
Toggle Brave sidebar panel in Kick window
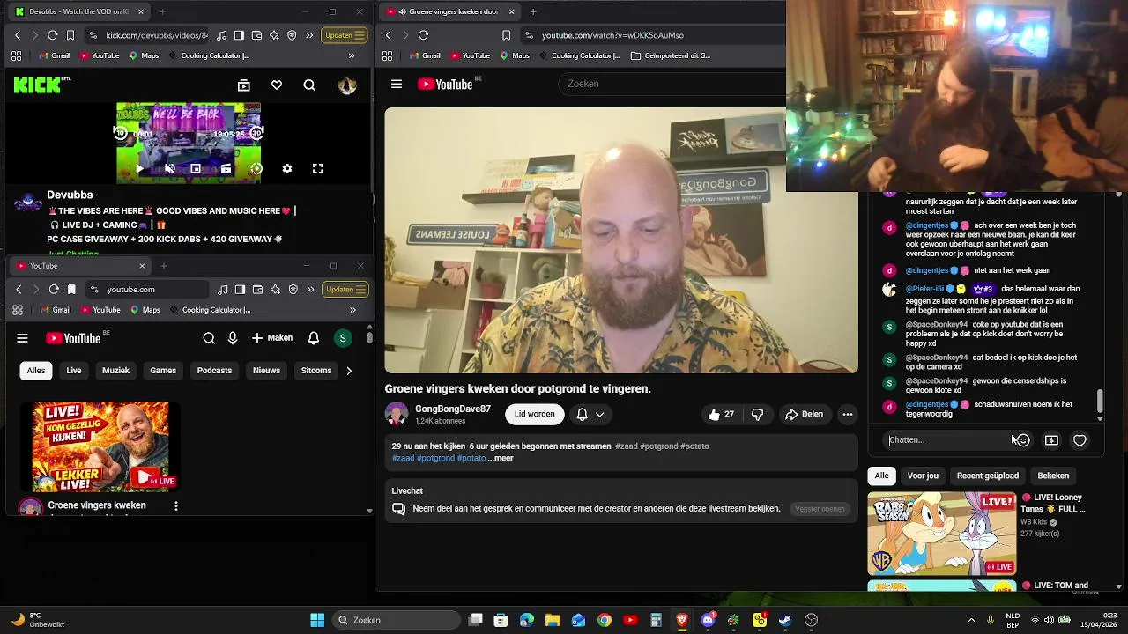click(x=239, y=35)
